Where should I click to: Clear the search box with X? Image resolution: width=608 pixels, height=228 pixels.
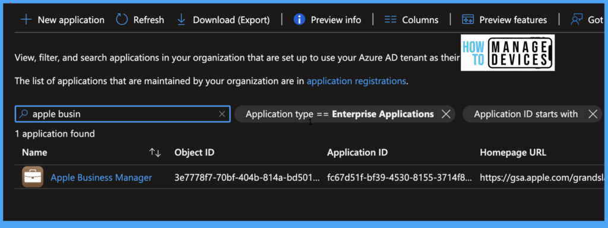click(x=222, y=114)
